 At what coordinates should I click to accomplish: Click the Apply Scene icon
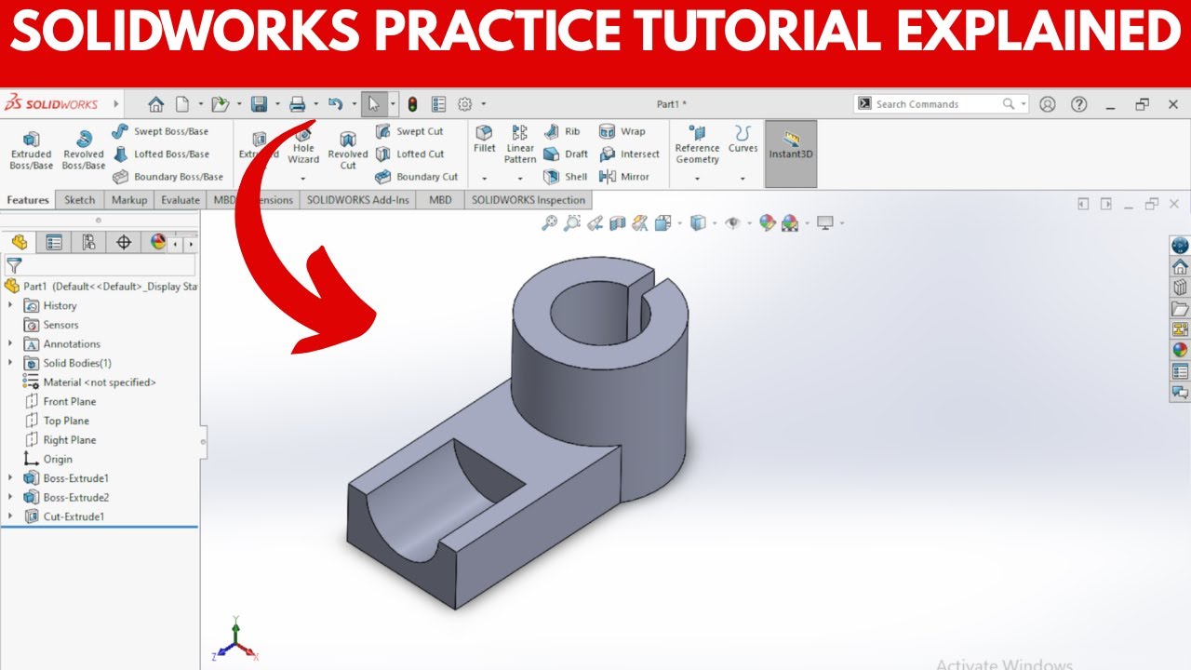coord(790,222)
